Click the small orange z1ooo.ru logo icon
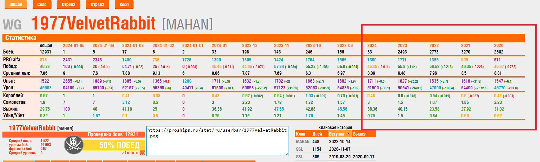Screen dimensions: 540x162 (x=142, y=153)
